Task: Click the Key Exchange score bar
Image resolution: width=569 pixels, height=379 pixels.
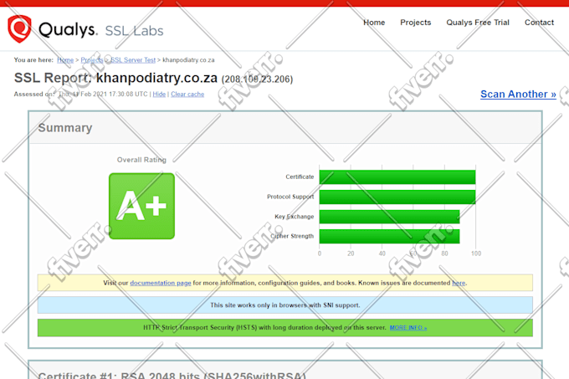Action: pos(389,217)
